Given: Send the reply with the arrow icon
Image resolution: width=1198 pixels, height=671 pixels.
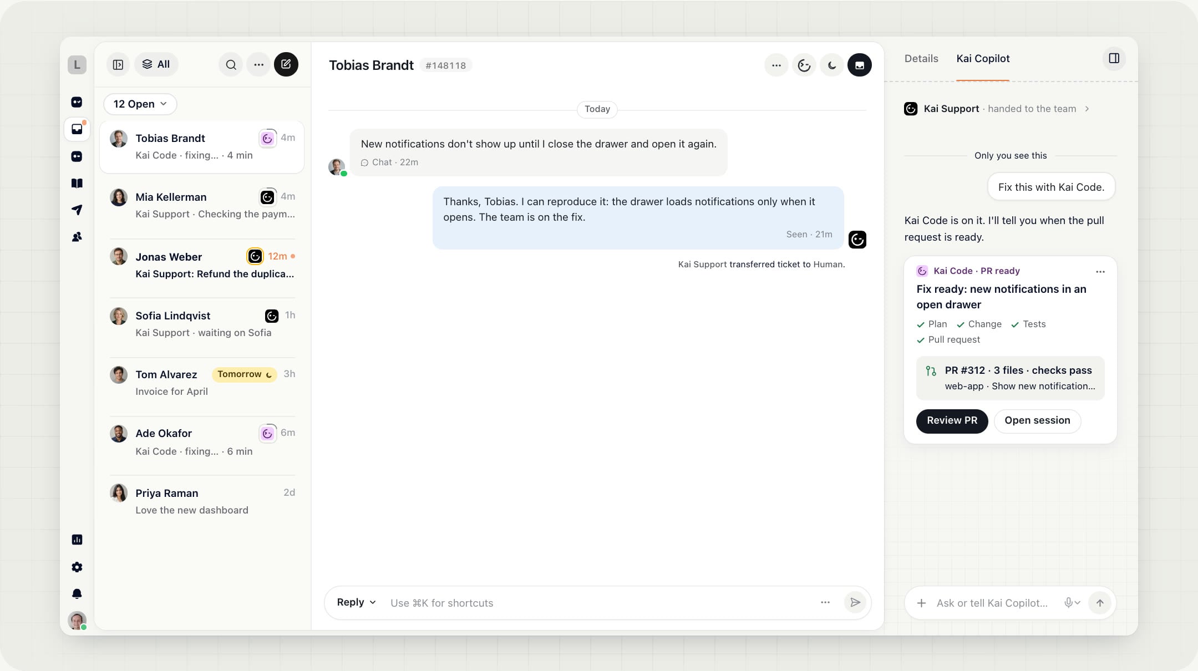Looking at the screenshot, I should coord(855,602).
